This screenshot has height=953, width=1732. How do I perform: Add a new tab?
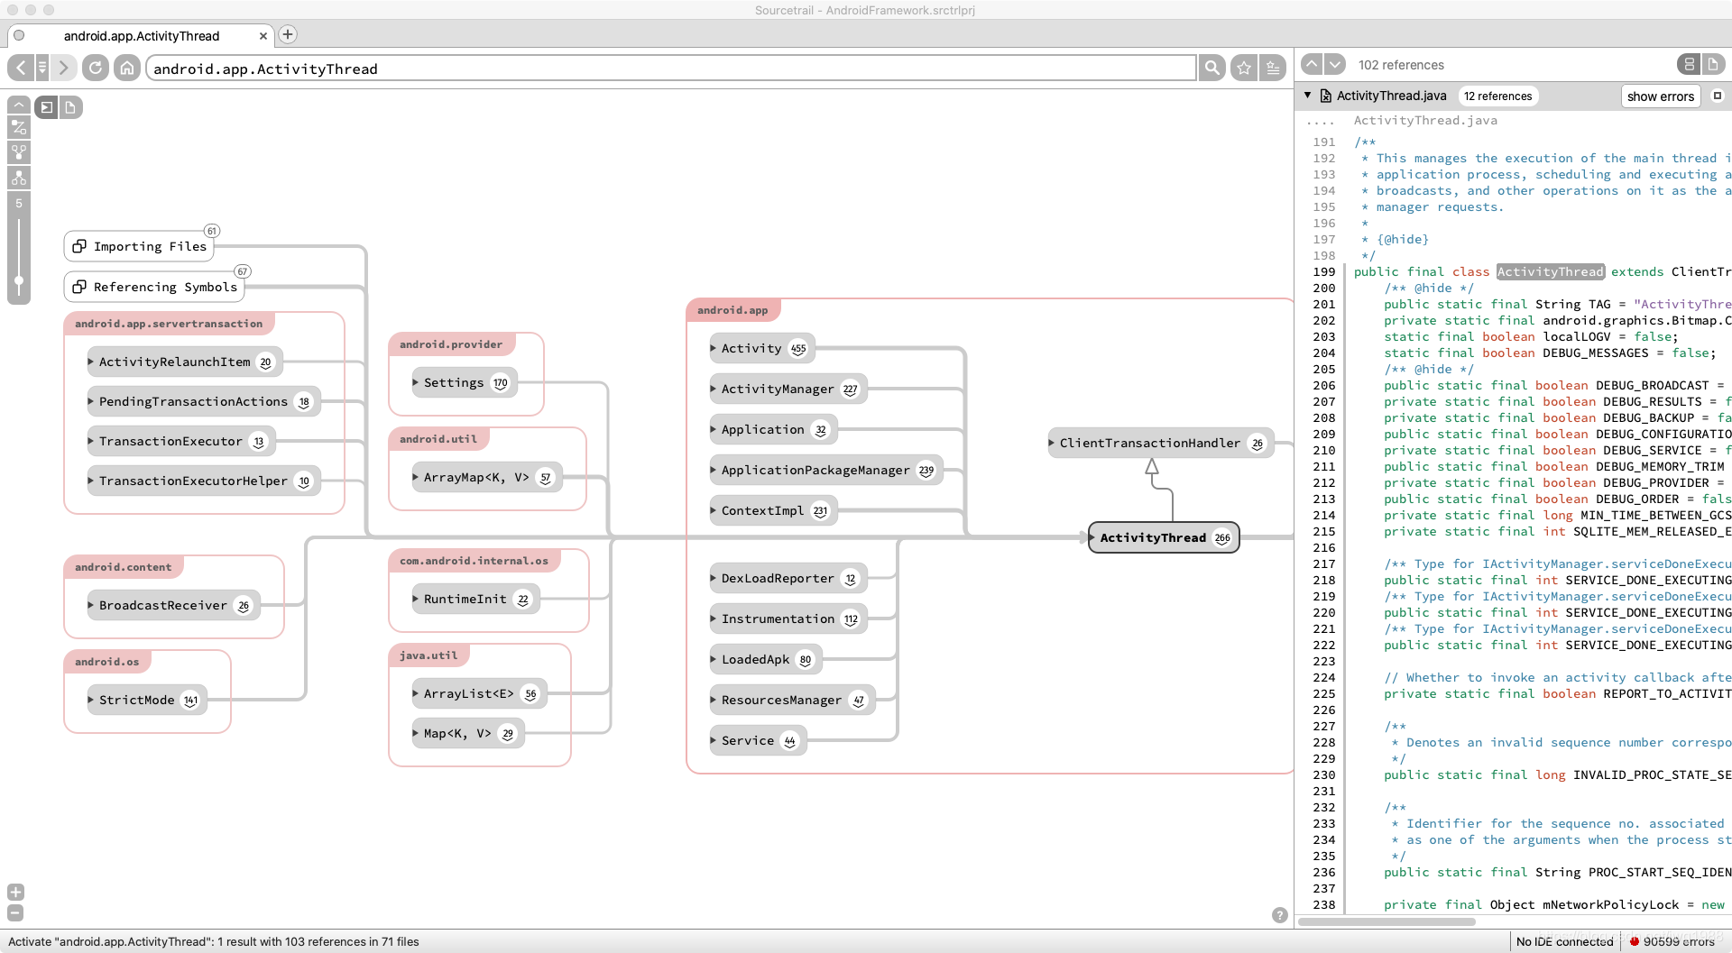288,34
